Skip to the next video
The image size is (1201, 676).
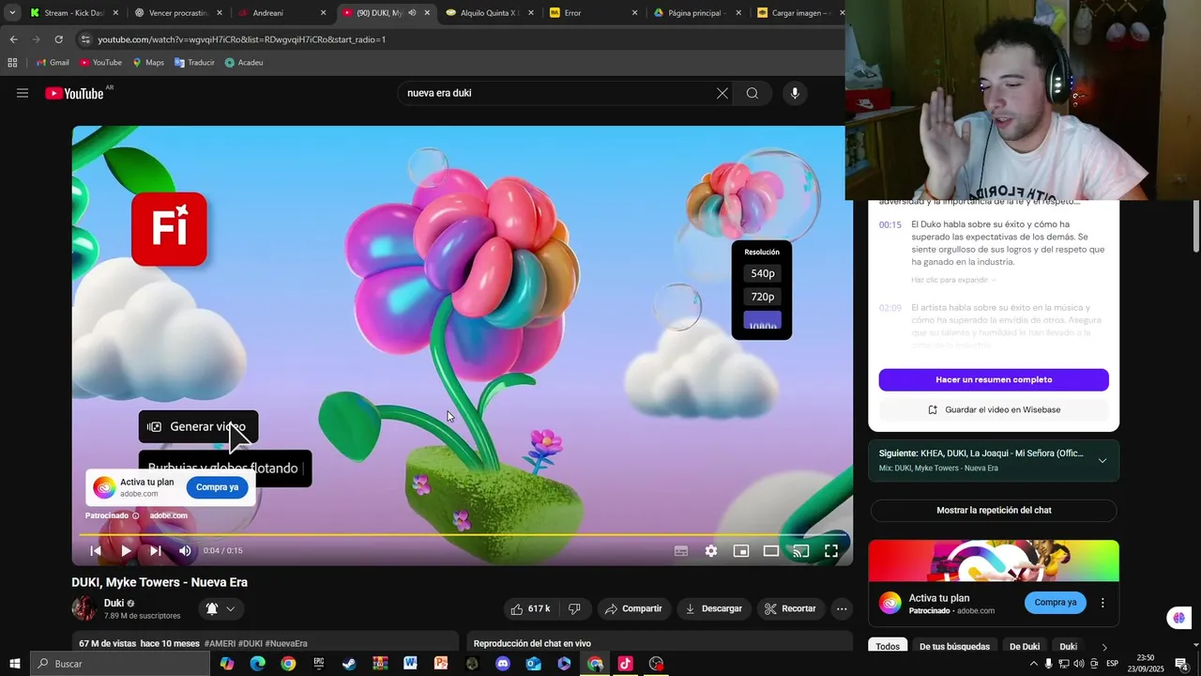pos(156,551)
